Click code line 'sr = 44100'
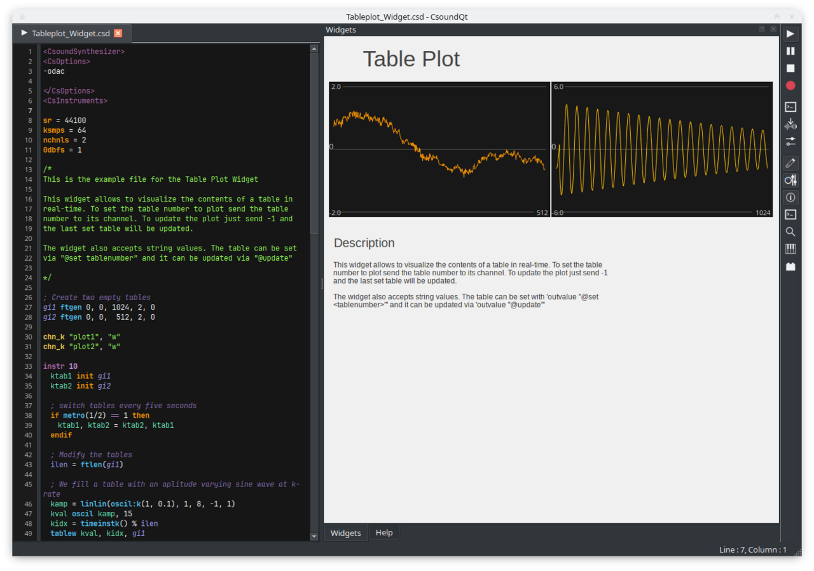Image resolution: width=814 pixels, height=571 pixels. [x=64, y=120]
